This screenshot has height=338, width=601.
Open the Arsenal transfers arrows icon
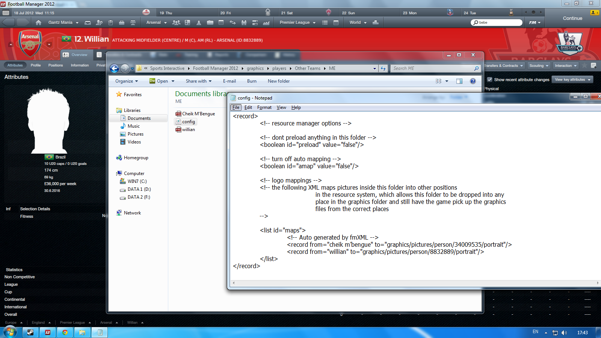tap(233, 23)
